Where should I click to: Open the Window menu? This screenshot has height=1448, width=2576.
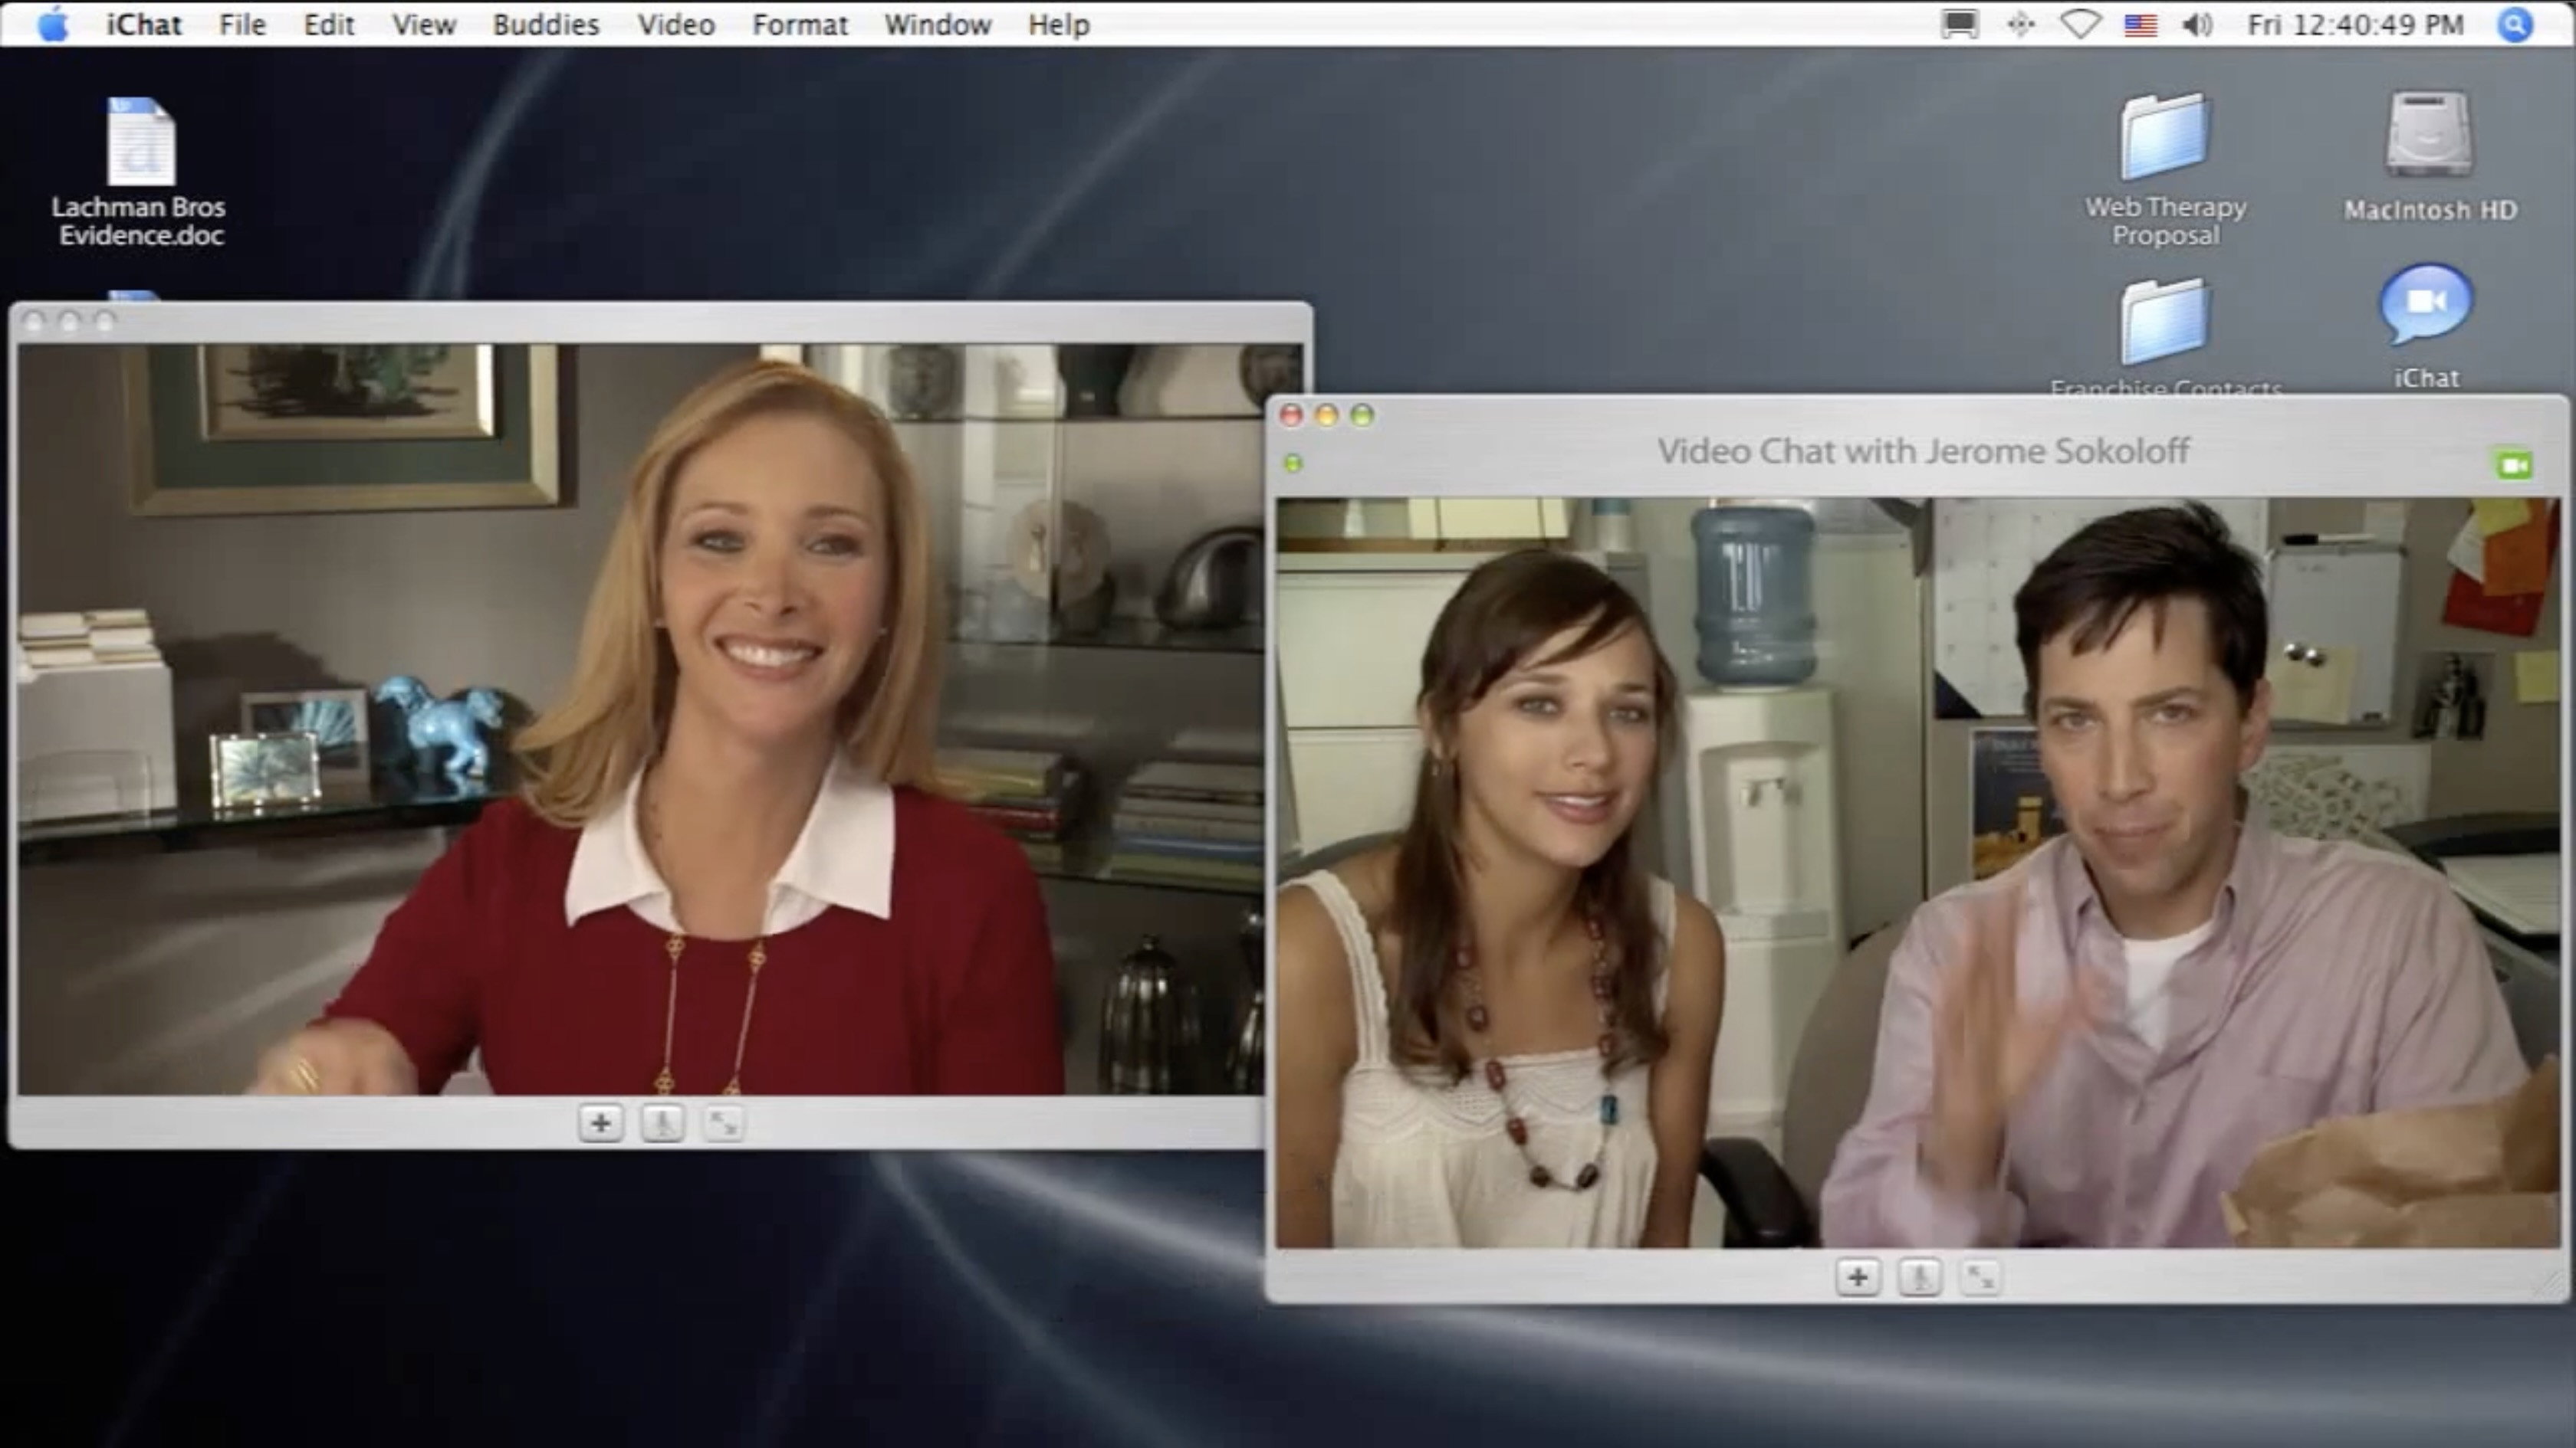[x=938, y=24]
